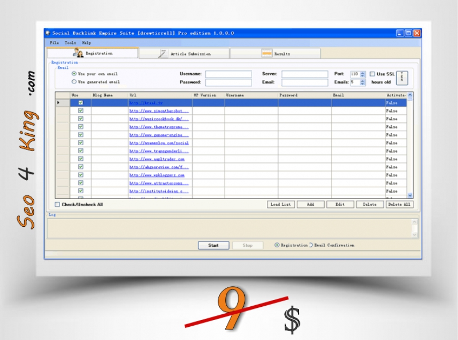Click the Log panel scroll up arrow
This screenshot has width=458, height=340.
click(414, 222)
